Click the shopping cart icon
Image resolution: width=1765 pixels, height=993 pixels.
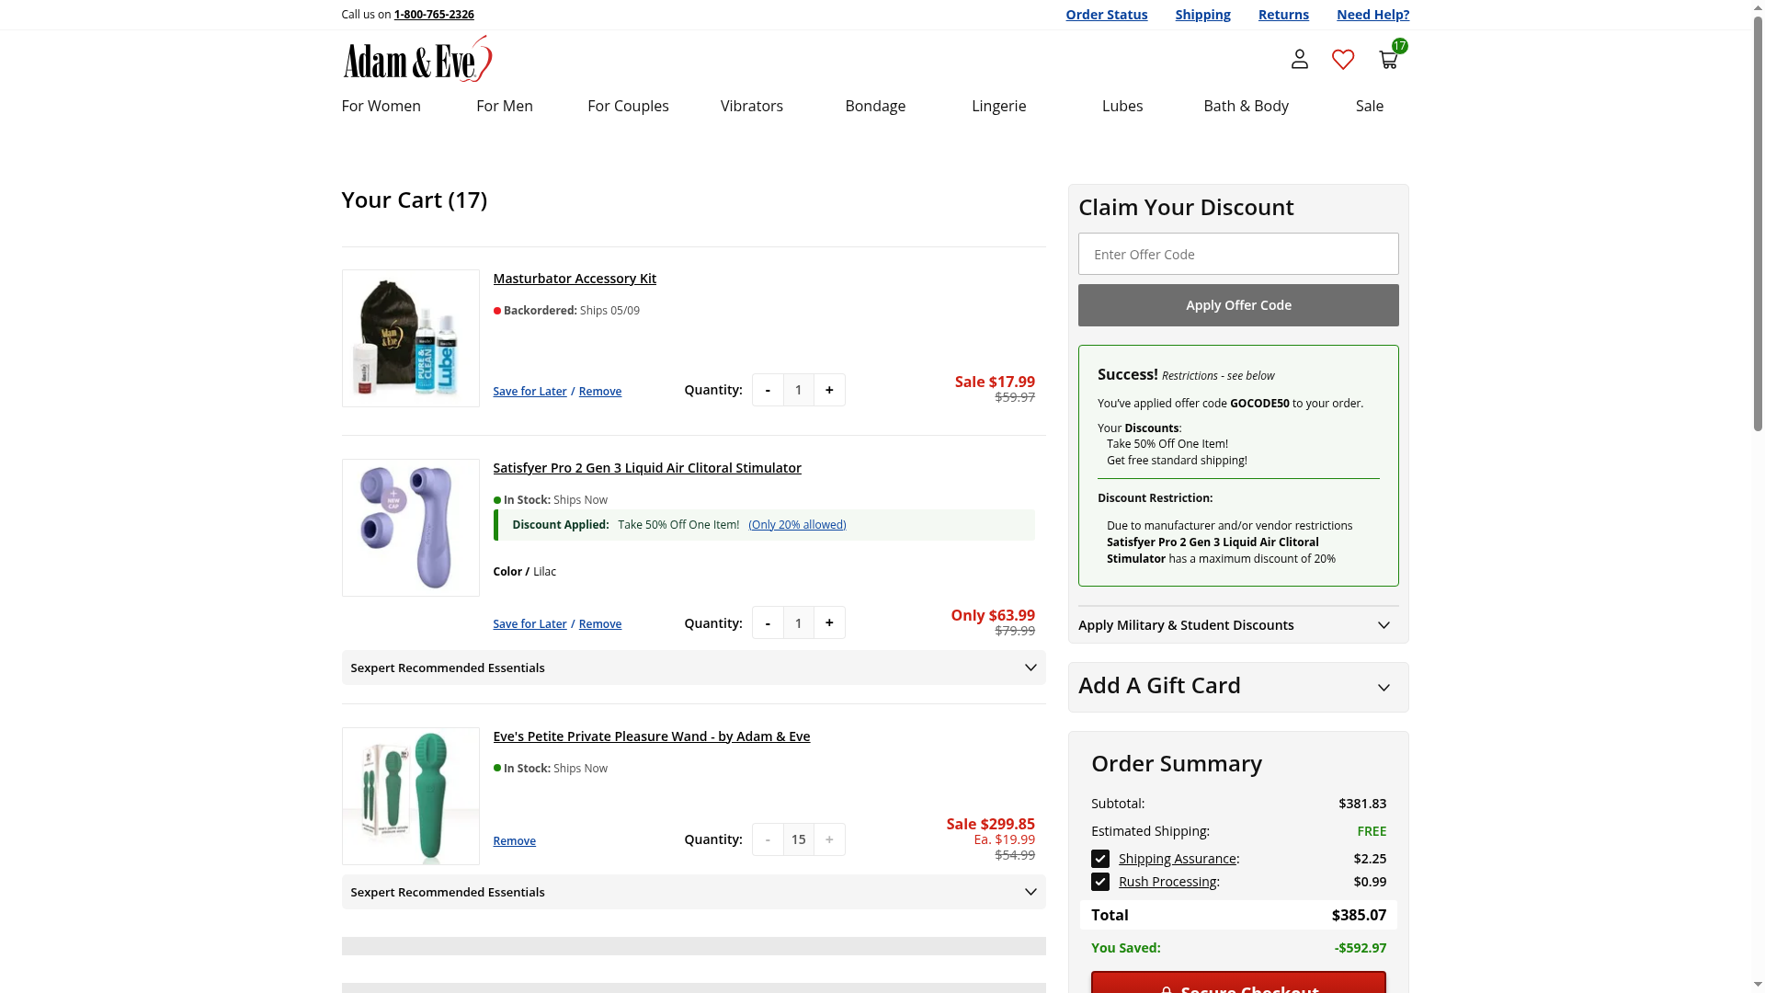tap(1388, 60)
